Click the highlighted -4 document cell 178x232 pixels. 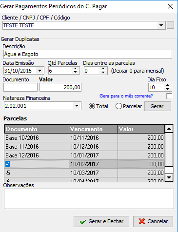point(37,164)
